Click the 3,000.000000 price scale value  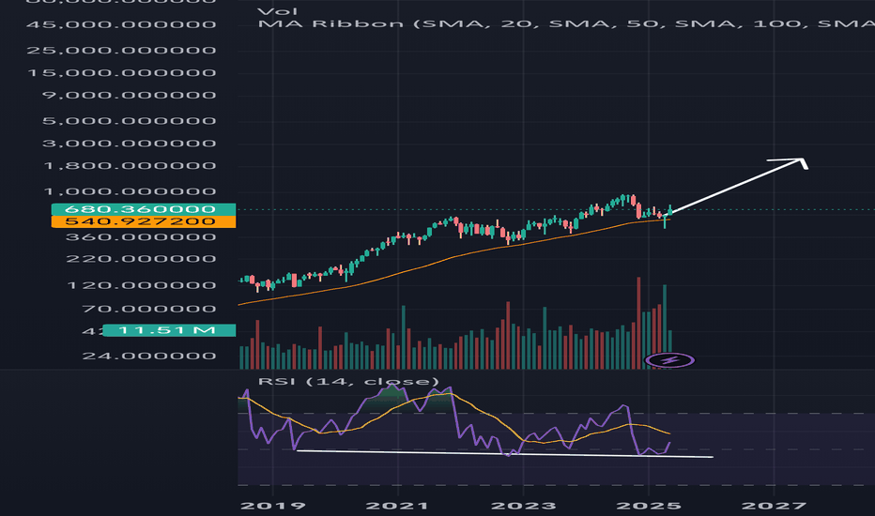(130, 144)
